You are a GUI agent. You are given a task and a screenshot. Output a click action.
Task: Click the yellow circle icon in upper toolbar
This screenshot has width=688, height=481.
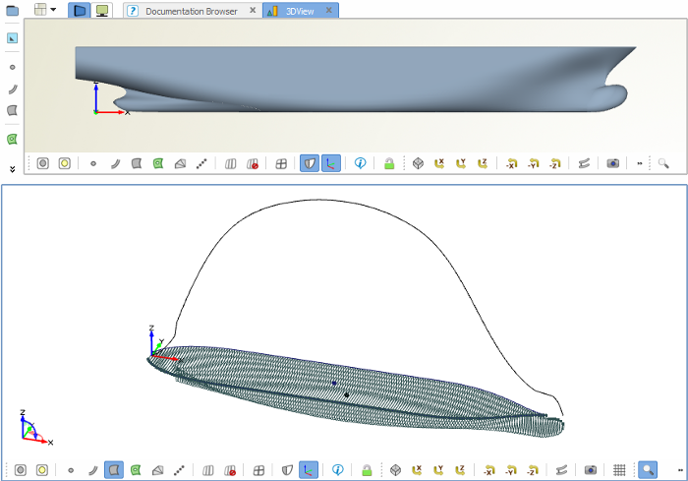65,163
